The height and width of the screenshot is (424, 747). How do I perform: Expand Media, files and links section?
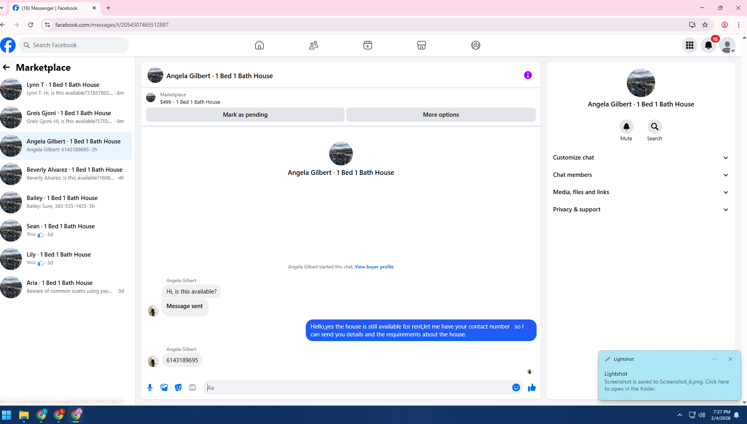[x=641, y=192]
